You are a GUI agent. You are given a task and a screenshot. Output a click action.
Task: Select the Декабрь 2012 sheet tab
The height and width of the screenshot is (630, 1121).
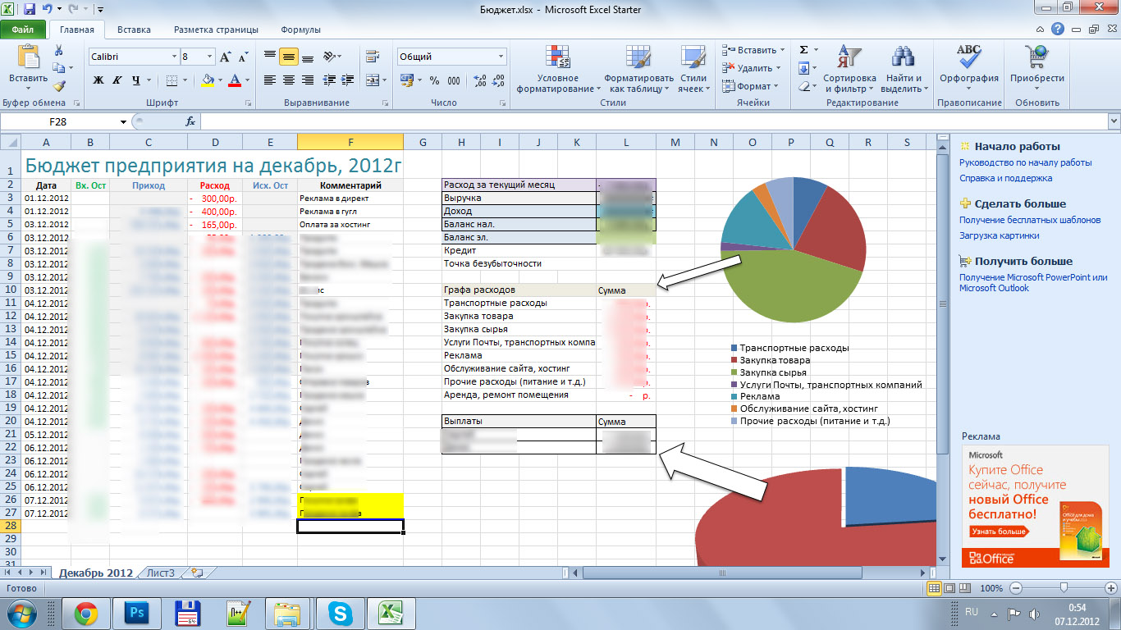tap(95, 573)
